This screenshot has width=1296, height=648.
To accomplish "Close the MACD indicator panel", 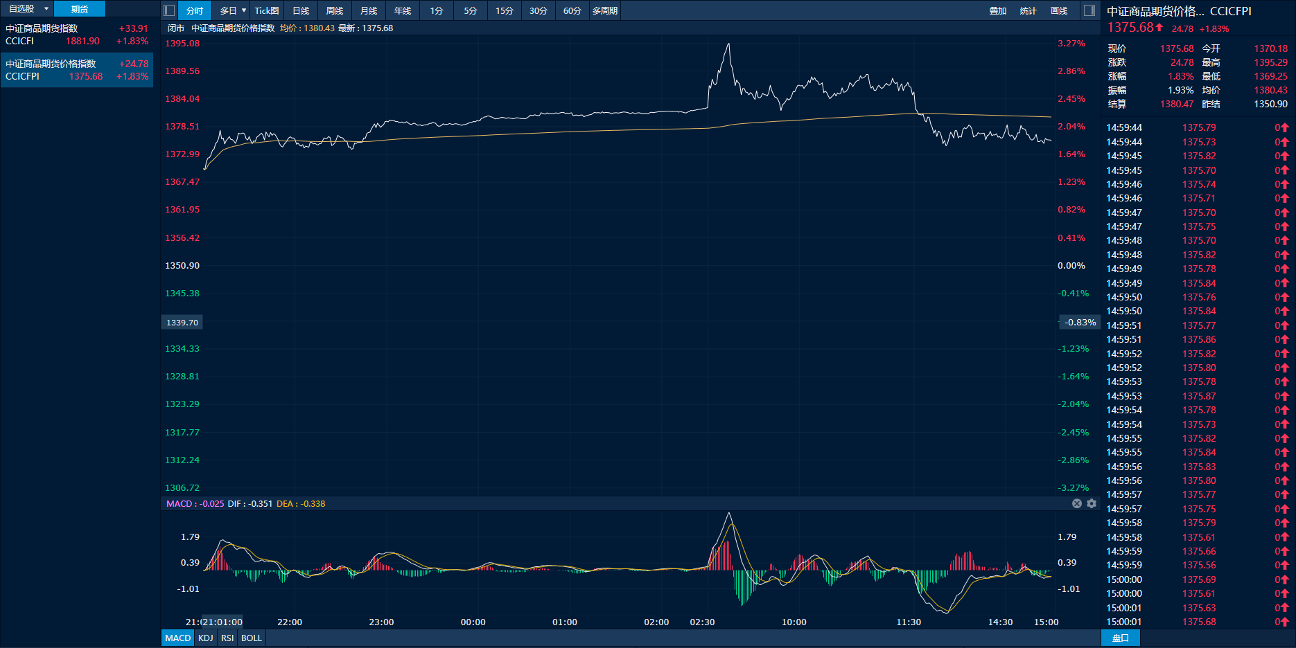I will 1076,503.
